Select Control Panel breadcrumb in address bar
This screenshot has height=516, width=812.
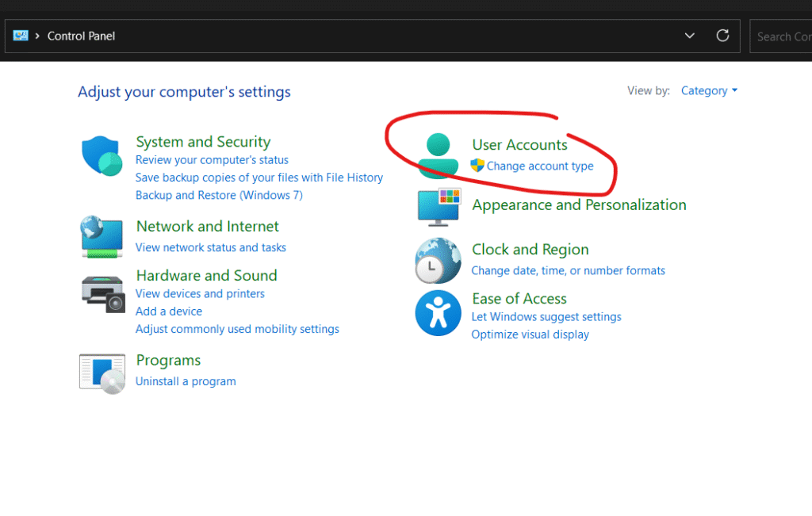pyautogui.click(x=81, y=36)
